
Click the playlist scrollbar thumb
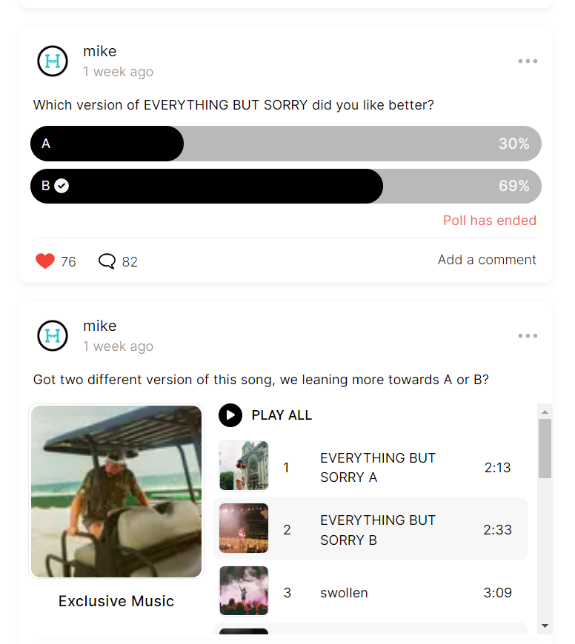point(545,449)
